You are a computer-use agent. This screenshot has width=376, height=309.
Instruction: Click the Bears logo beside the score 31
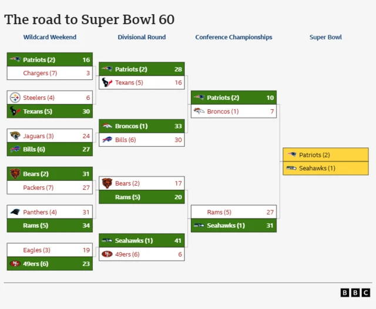15,173
